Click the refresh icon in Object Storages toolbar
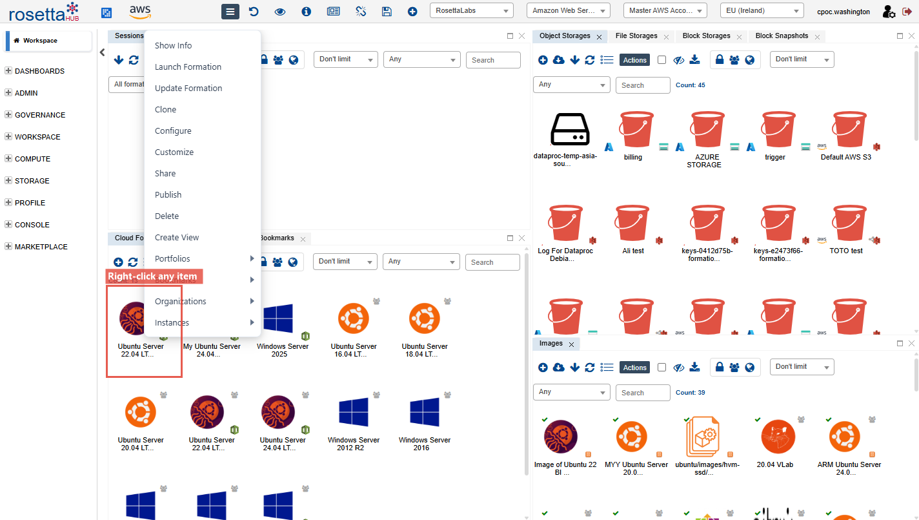Image resolution: width=919 pixels, height=520 pixels. pyautogui.click(x=590, y=60)
